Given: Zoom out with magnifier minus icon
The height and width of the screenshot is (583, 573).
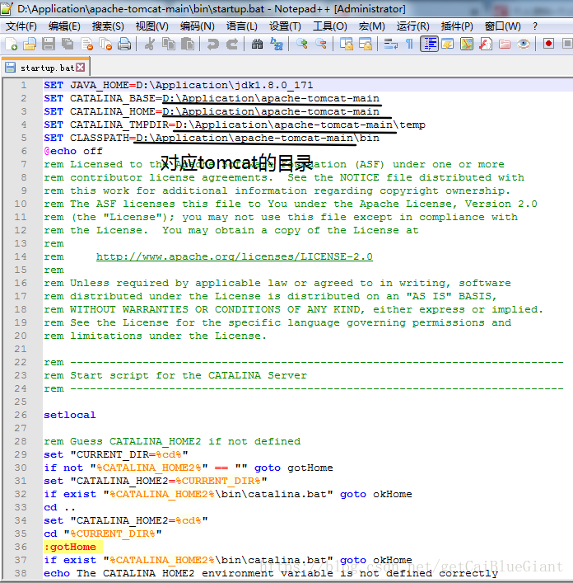Looking at the screenshot, I should tap(321, 44).
